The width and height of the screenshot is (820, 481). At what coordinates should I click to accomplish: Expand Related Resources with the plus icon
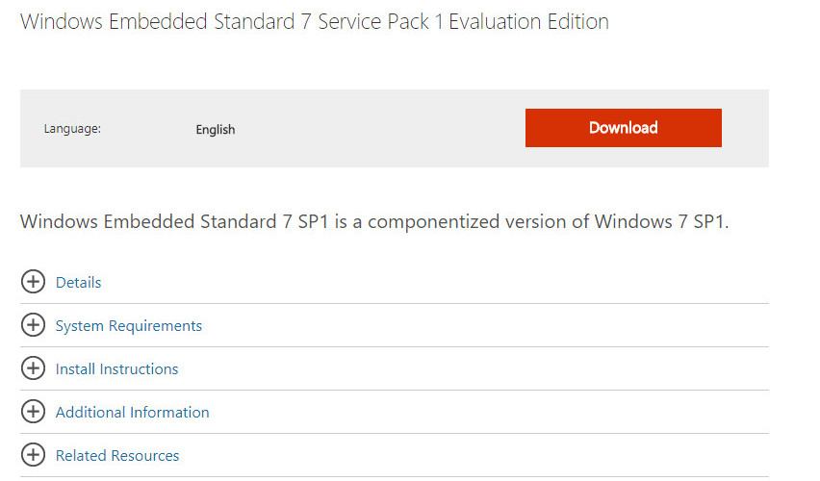coord(33,455)
